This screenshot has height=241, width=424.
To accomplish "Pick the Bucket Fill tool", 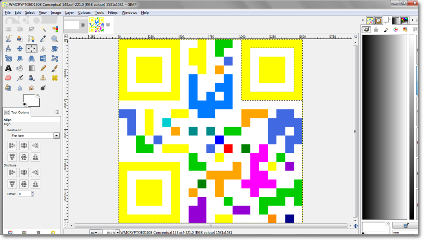I will [x=20, y=68].
